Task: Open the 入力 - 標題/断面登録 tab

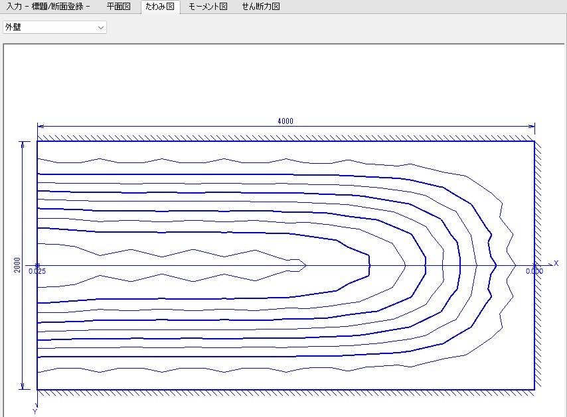Action: (48, 7)
